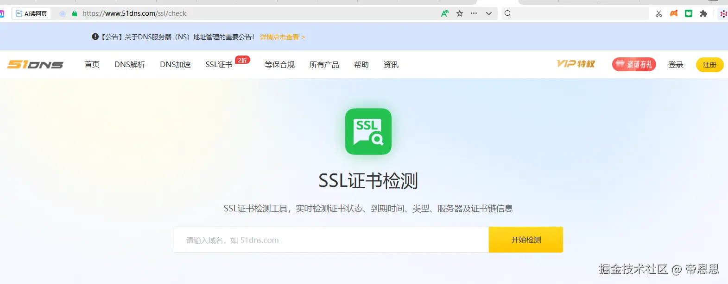Image resolution: width=728 pixels, height=284 pixels.
Task: Open 资讯 navigation item
Action: pos(391,64)
